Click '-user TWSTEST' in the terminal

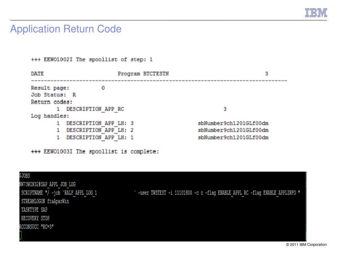pos(152,193)
